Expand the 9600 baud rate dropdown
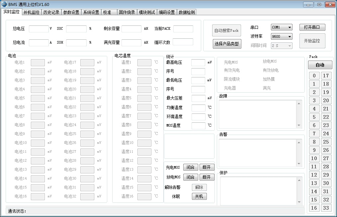This screenshot has height=217, width=337. pyautogui.click(x=281, y=36)
